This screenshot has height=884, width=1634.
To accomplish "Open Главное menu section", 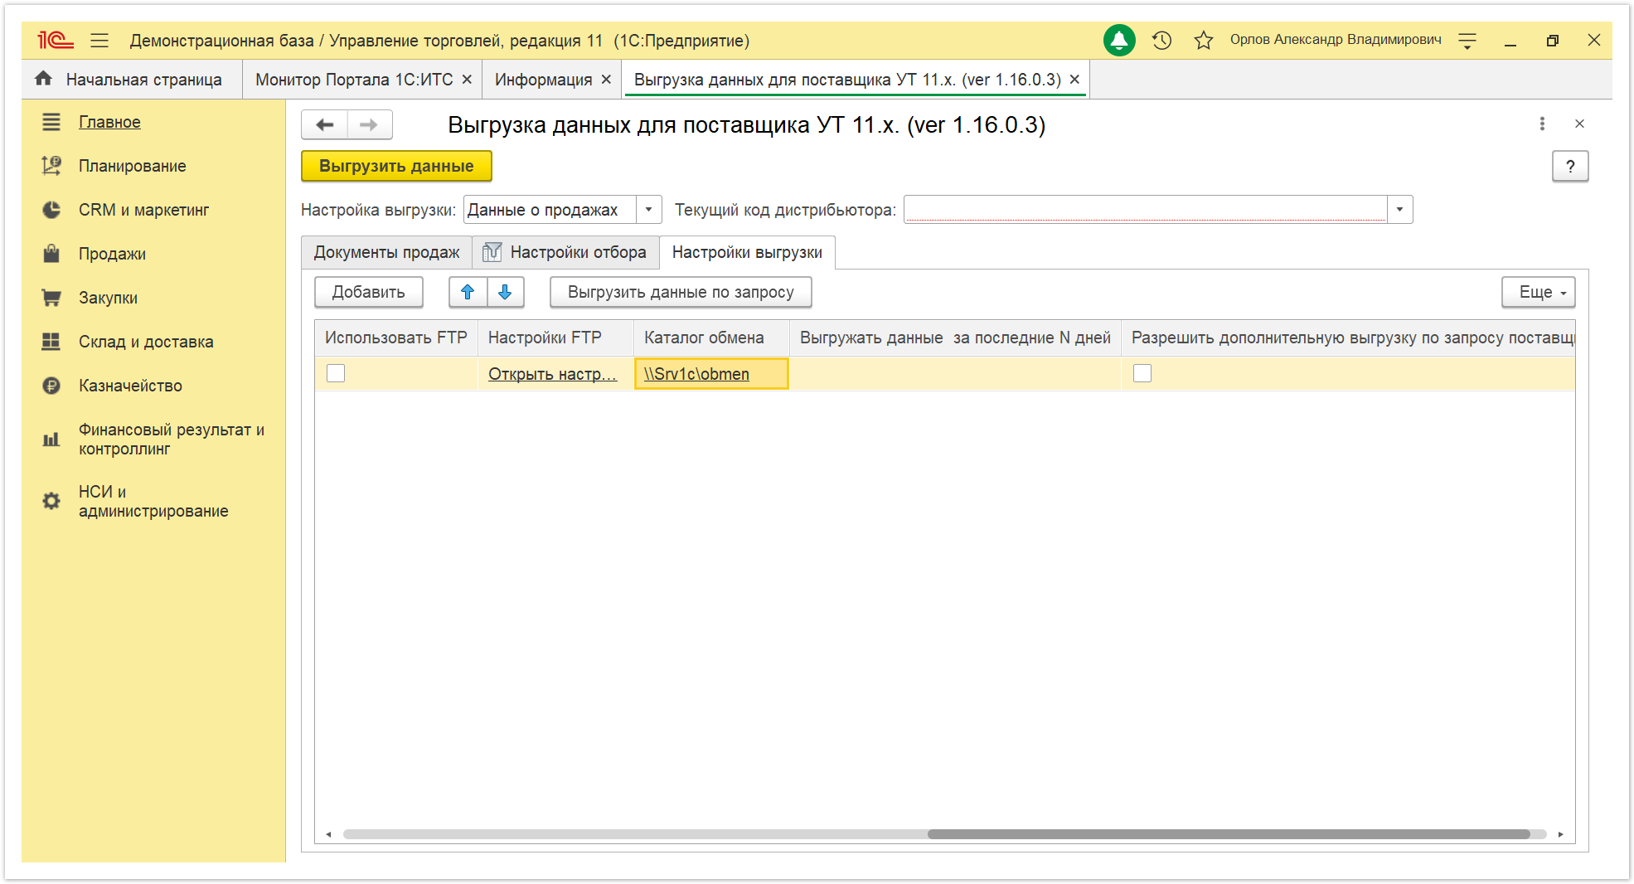I will 109,122.
